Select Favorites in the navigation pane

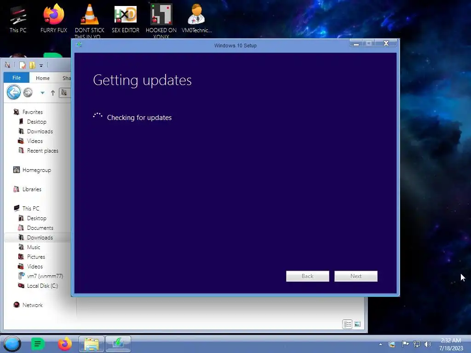[x=33, y=112]
